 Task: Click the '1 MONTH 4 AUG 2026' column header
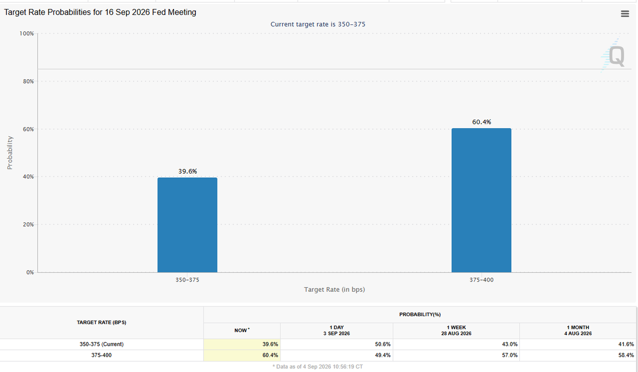coord(578,330)
